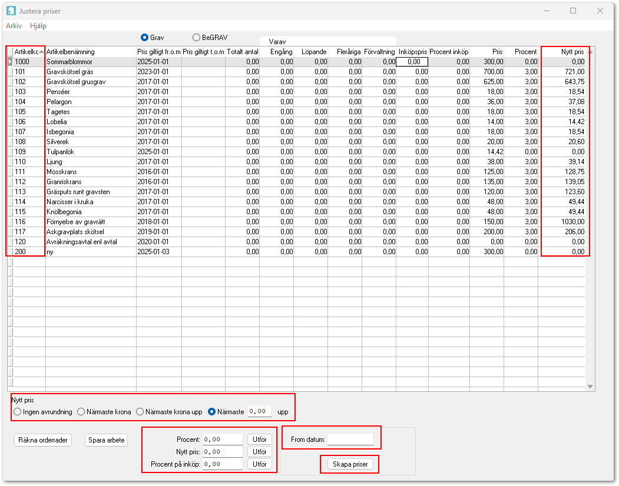Click the row header of article 101
The width and height of the screenshot is (619, 486).
pos(10,72)
